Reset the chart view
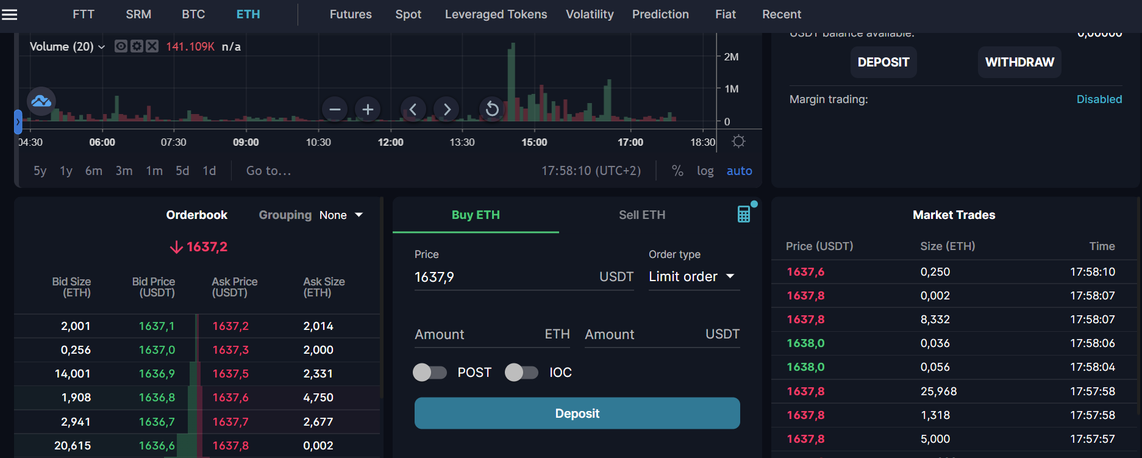Screen dimensions: 1142x458 coord(492,109)
